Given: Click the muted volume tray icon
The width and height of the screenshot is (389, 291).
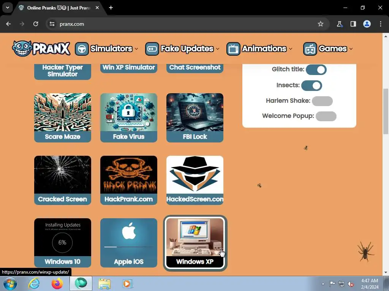Looking at the screenshot, I should (x=351, y=284).
